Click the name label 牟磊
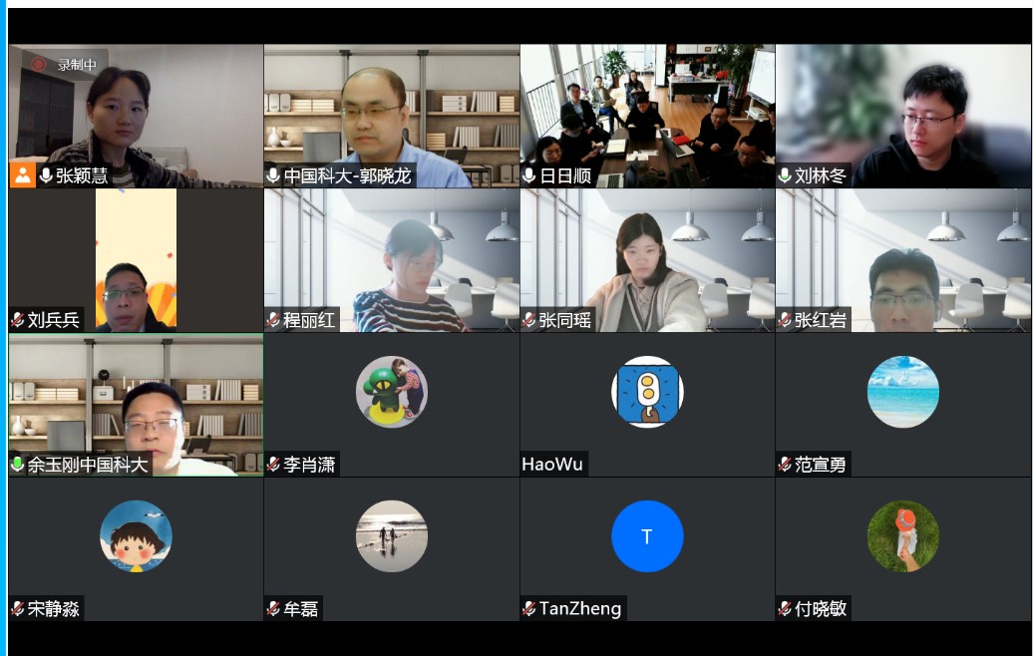1033x656 pixels. tap(300, 608)
